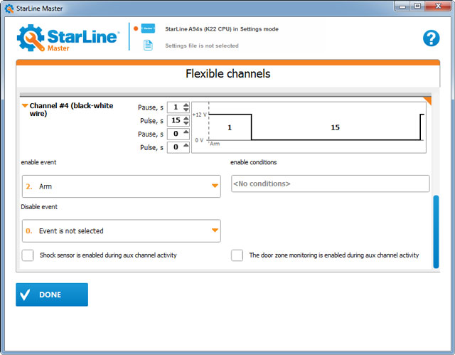Click the StarLine Master gear logo

point(31,38)
